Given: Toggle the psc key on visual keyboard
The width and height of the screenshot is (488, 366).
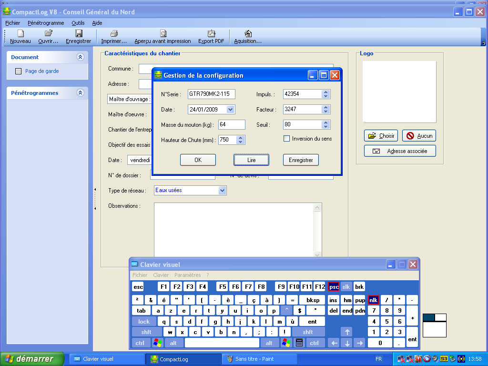Looking at the screenshot, I should [x=334, y=286].
